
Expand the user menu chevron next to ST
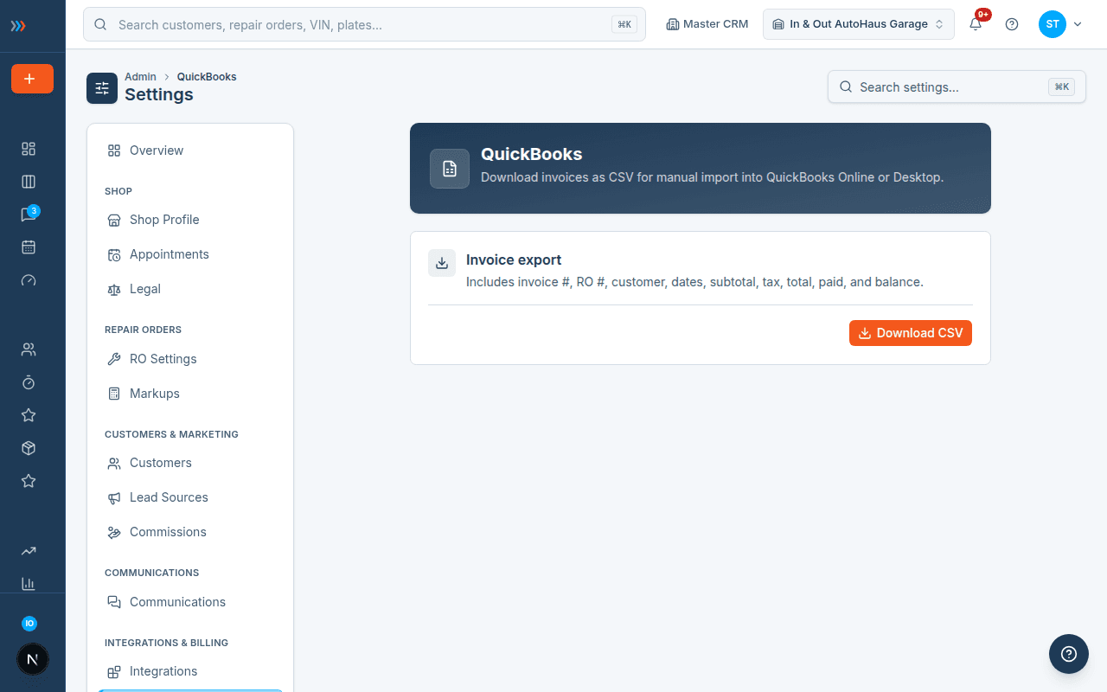pos(1078,24)
